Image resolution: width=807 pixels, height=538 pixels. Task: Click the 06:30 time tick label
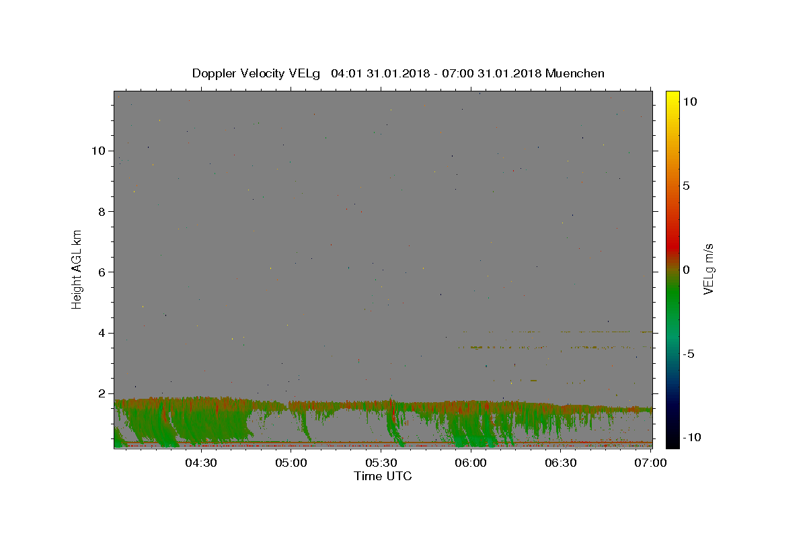point(561,463)
